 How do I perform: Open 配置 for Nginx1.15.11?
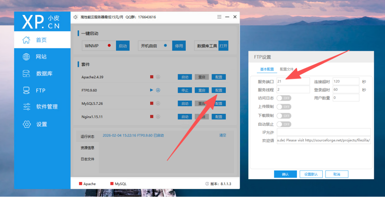tap(219, 117)
